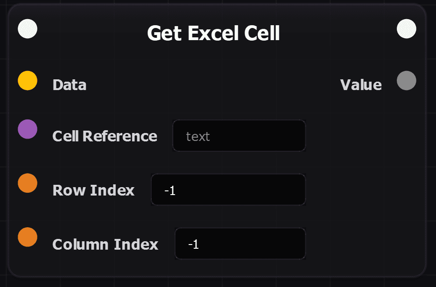Screen dimensions: 436x287
Task: Click the Column Index label
Action: [105, 244]
